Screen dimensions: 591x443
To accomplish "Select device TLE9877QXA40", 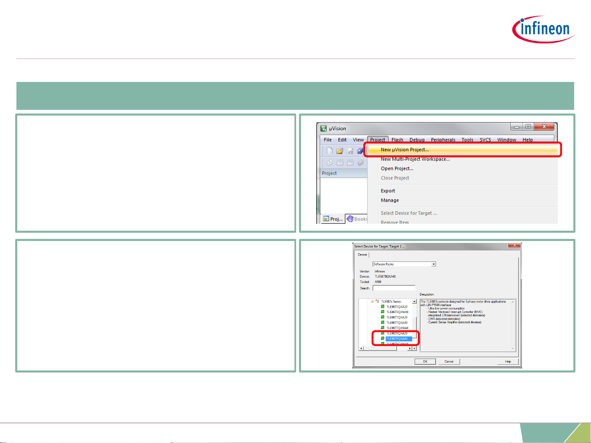I will 397,323.
